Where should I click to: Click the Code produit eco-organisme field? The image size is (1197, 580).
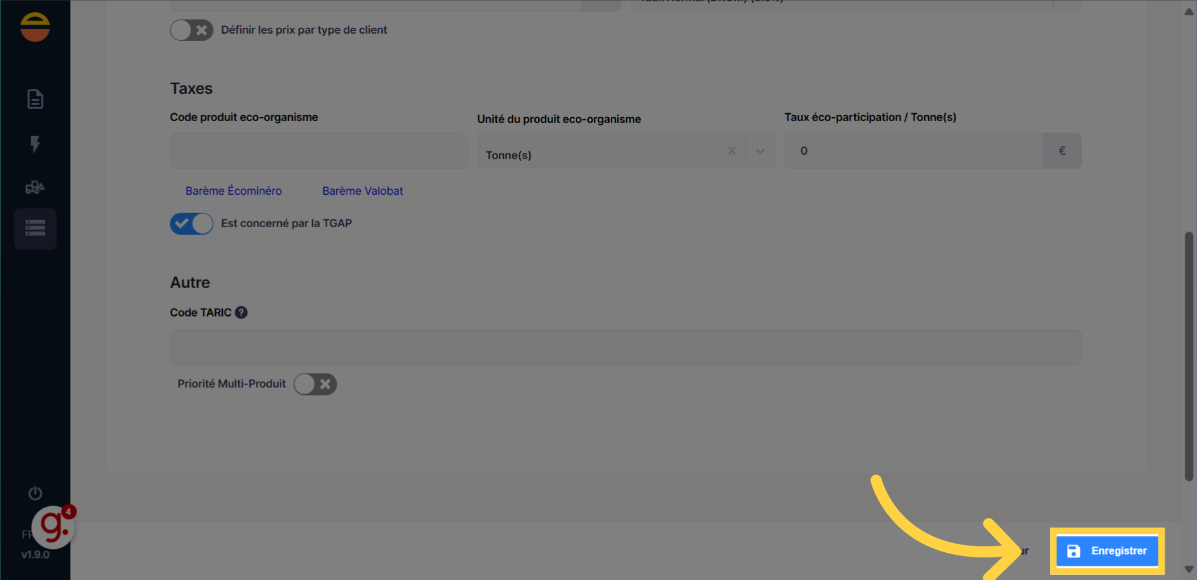coord(319,151)
